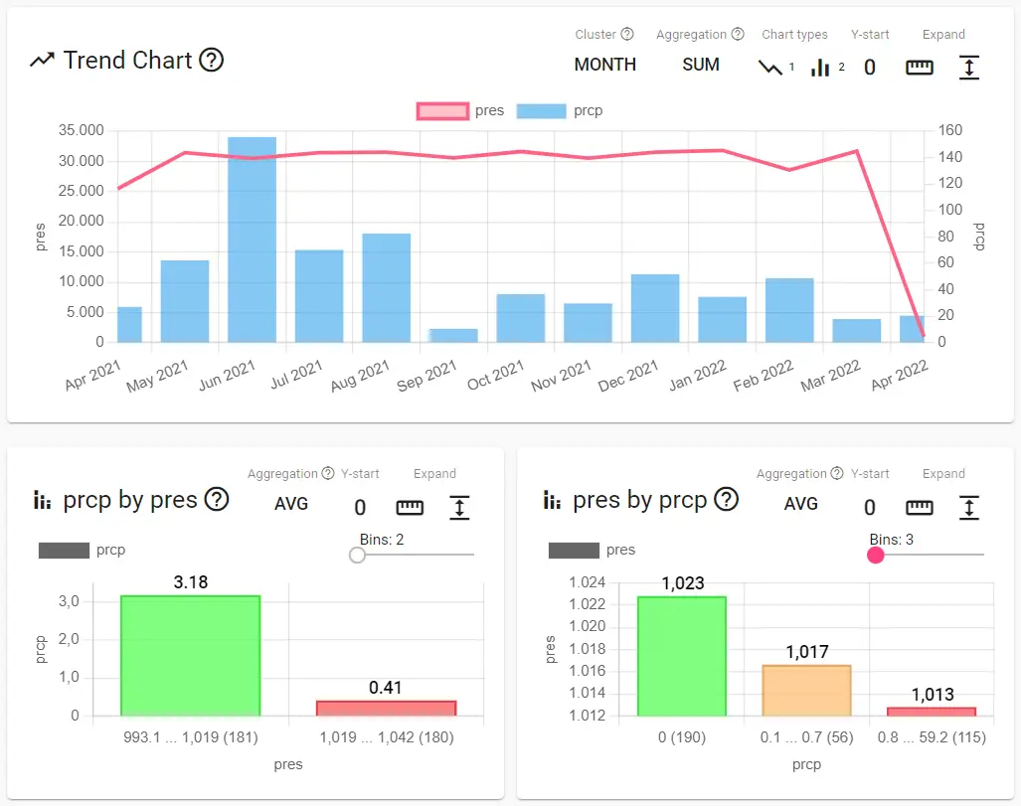Toggle Y-start 0 in prcp by pres
This screenshot has width=1021, height=806.
click(x=360, y=507)
